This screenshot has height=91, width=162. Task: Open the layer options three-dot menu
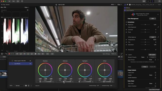(x=31, y=86)
